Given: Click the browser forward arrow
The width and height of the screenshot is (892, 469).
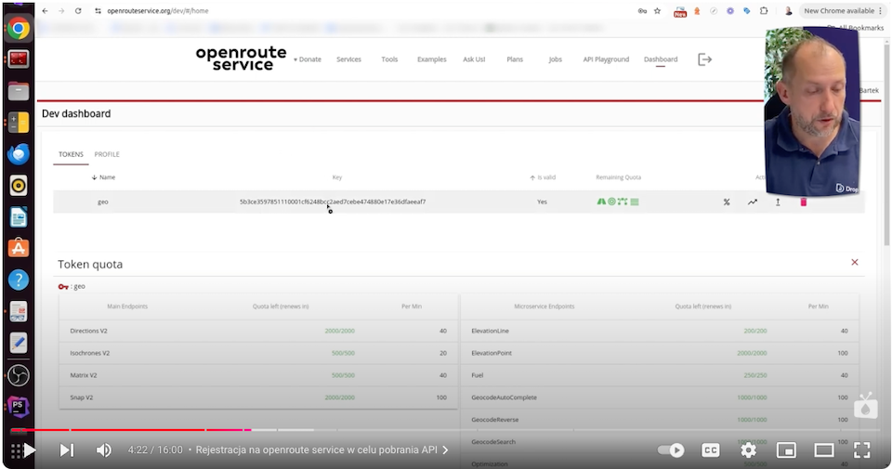Looking at the screenshot, I should [61, 11].
